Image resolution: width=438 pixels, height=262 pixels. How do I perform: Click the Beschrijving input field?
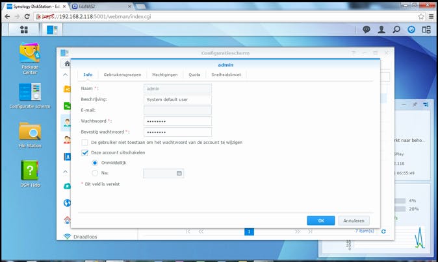click(x=177, y=99)
